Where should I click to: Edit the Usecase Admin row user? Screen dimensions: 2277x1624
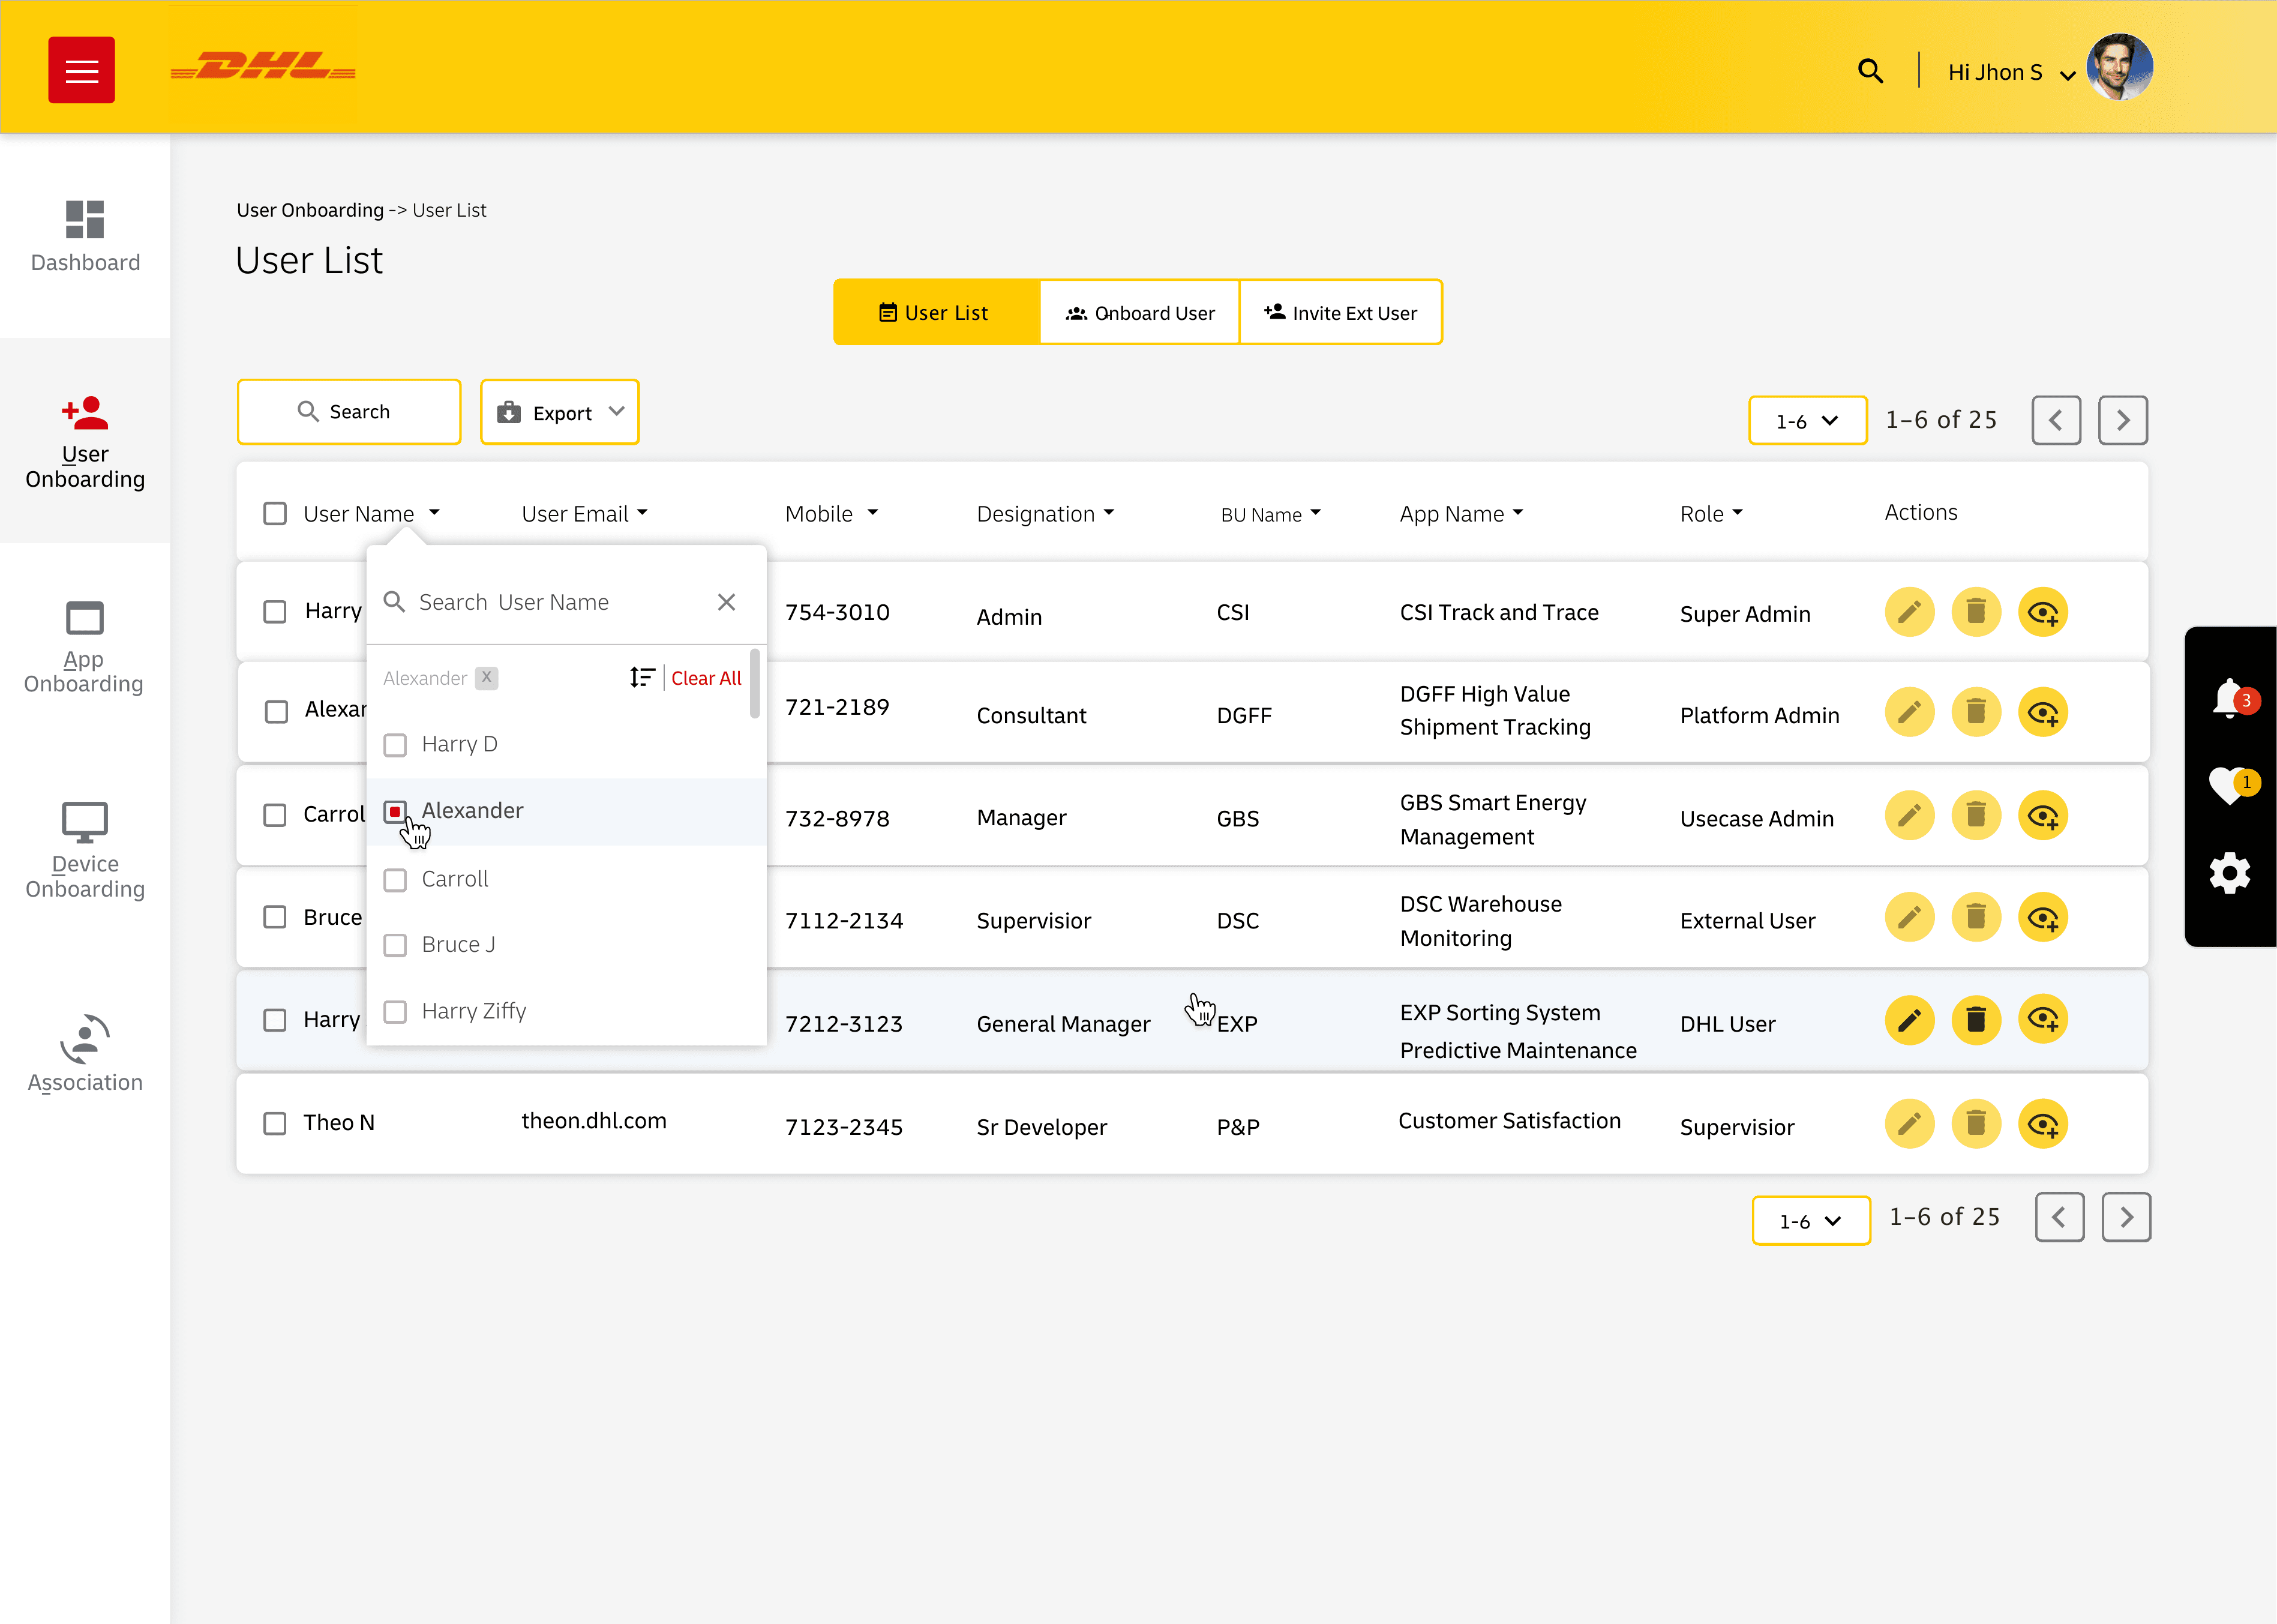coord(1909,816)
